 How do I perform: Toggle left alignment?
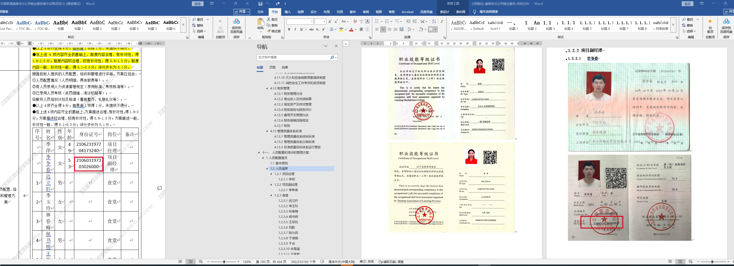(x=377, y=29)
